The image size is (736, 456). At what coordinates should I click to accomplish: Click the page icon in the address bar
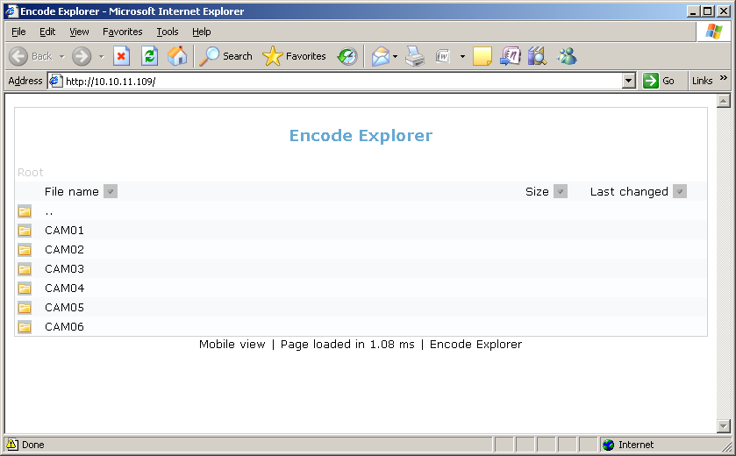pyautogui.click(x=56, y=82)
